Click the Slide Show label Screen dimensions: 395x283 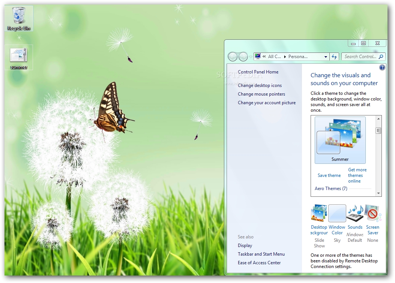tap(319, 243)
